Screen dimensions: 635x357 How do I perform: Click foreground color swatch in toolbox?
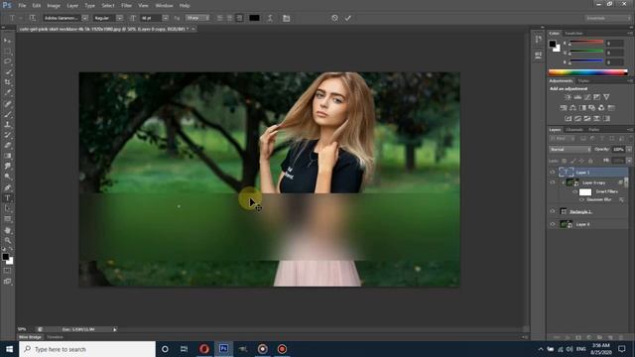(x=5, y=257)
